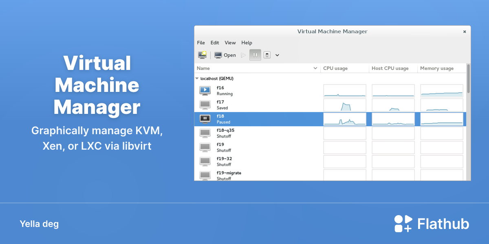Click the f16 CPU usage graph
Screen dimensions: 489x244
345,91
